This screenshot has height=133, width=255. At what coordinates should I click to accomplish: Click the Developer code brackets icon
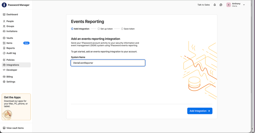[x=4, y=70]
